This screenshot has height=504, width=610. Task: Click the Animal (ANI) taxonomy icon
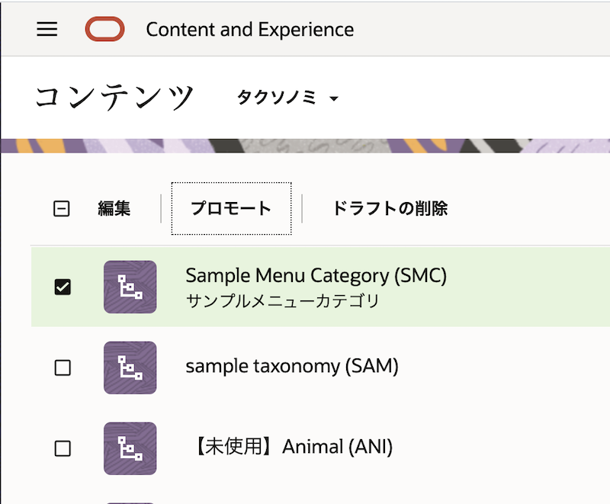pyautogui.click(x=130, y=448)
